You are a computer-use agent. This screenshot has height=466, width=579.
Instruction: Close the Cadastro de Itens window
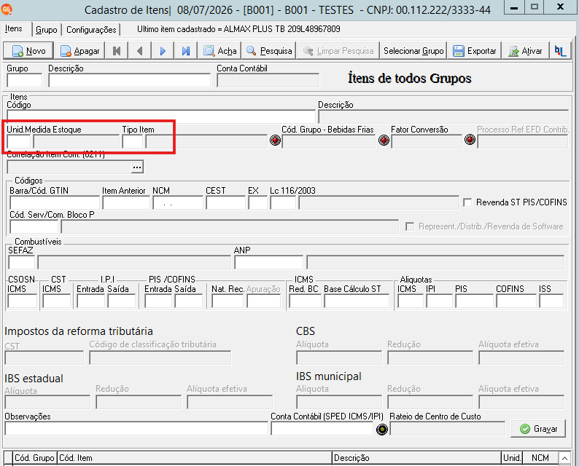tap(560, 7)
